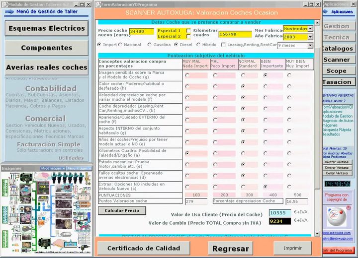This screenshot has height=258, width=358.
Task: Click the black Valor de Cambio field 9234
Action: click(x=280, y=221)
